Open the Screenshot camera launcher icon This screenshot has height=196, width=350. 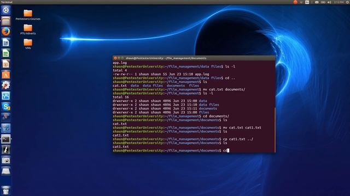pyautogui.click(x=6, y=161)
